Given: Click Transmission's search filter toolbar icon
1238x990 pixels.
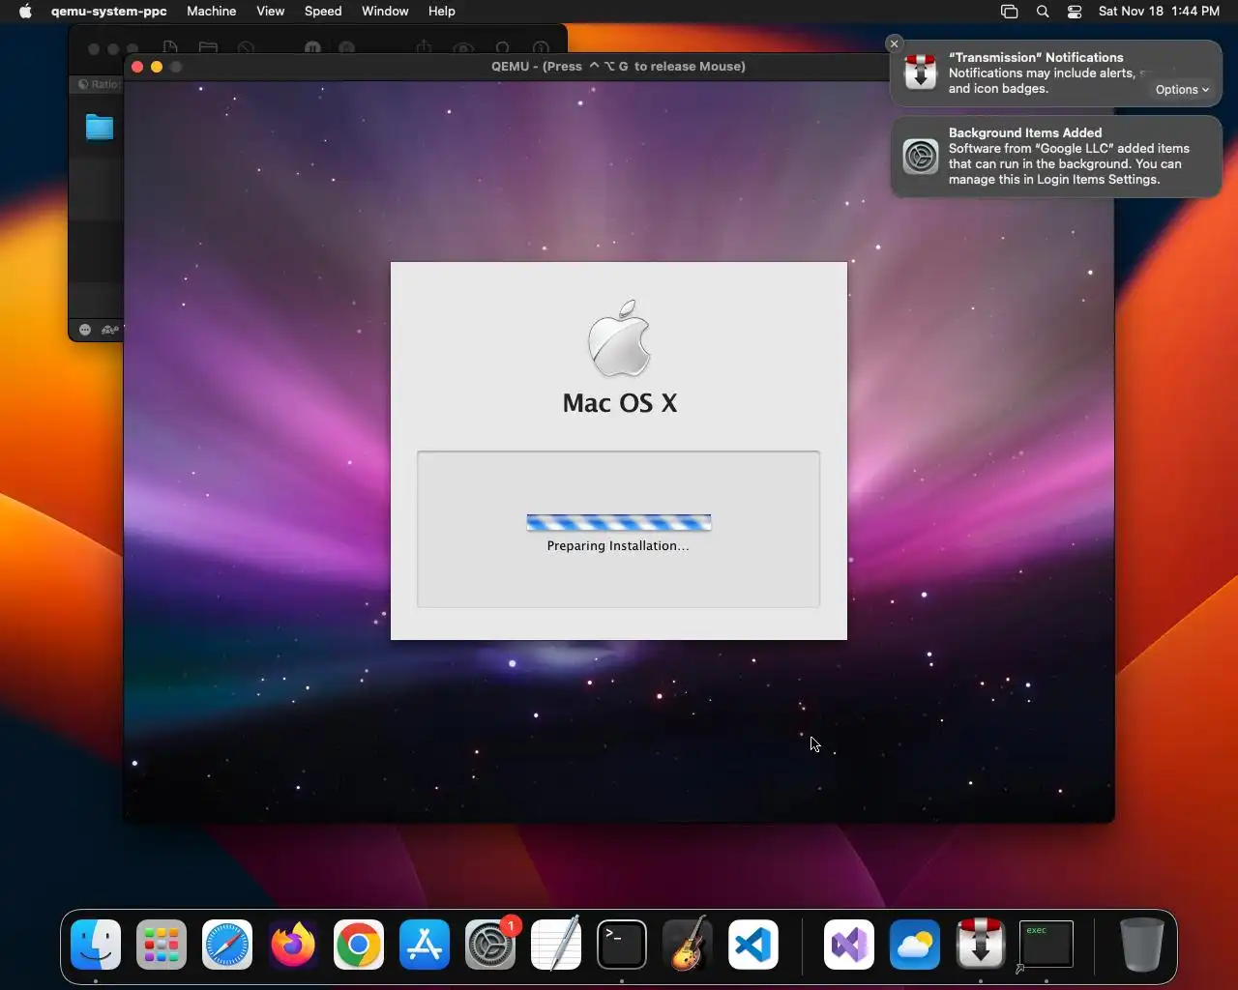Looking at the screenshot, I should click(502, 47).
